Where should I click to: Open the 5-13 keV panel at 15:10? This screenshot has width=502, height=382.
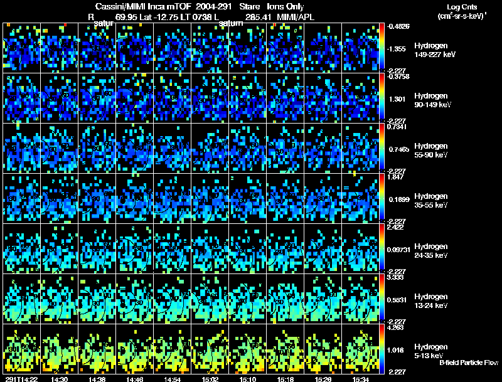point(247,349)
